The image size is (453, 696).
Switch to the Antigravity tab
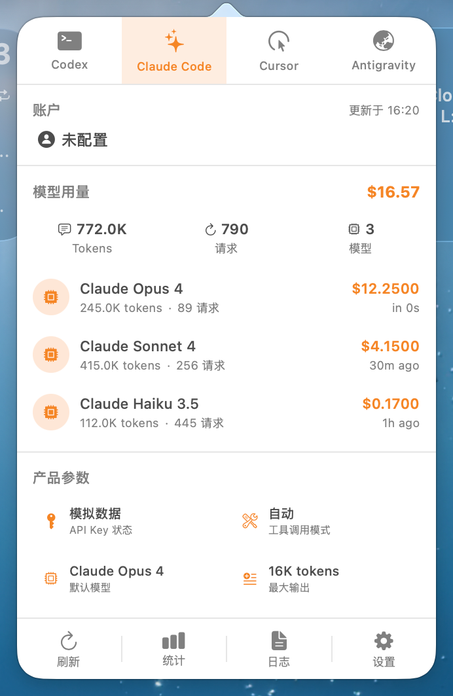384,50
